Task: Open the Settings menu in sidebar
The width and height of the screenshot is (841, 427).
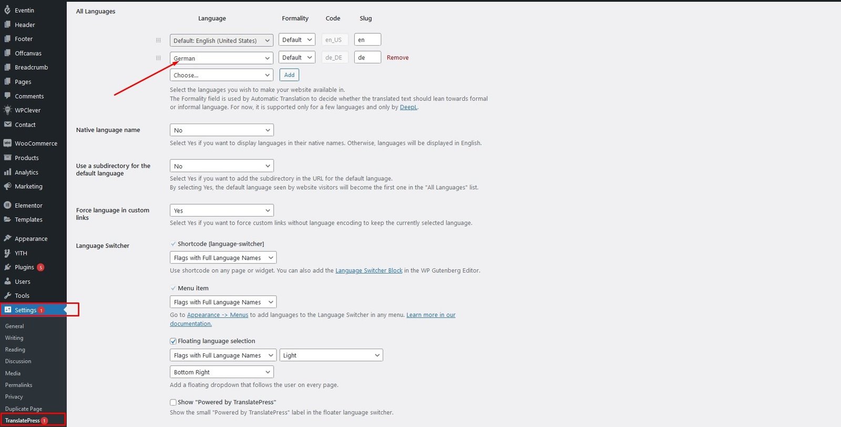Action: tap(34, 310)
